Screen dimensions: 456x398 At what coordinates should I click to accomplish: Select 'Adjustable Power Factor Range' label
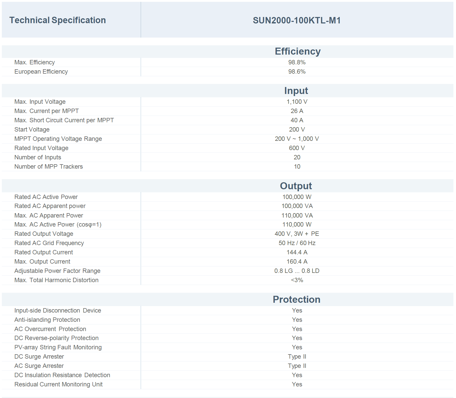point(57,271)
